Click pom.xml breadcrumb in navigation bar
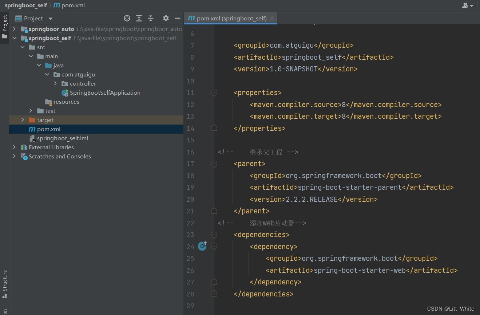 (x=69, y=5)
